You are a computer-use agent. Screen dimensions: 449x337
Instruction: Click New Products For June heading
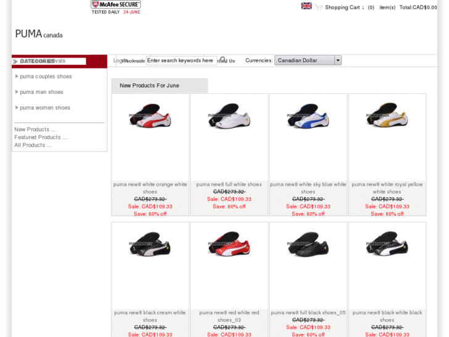149,85
